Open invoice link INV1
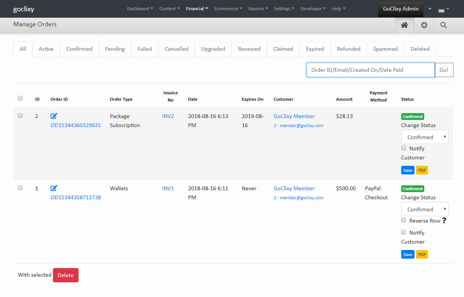This screenshot has height=297, width=464. (168, 188)
